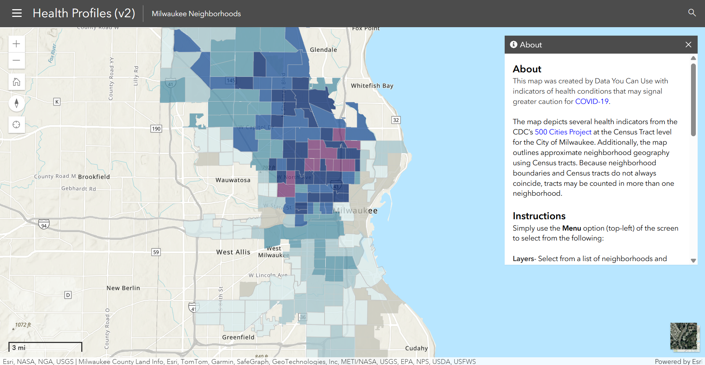Reset map compass orientation
Screen dimensions: 705x365
(x=17, y=103)
